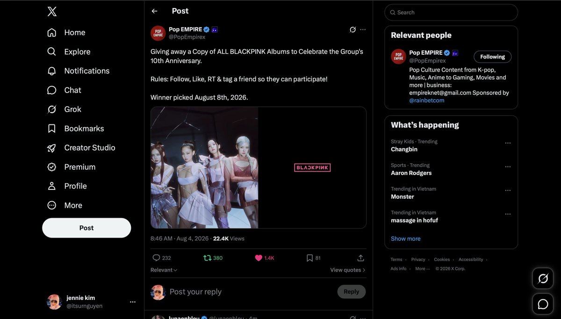561x319 pixels.
Task: Click the search magnifier icon
Action: [x=393, y=13]
